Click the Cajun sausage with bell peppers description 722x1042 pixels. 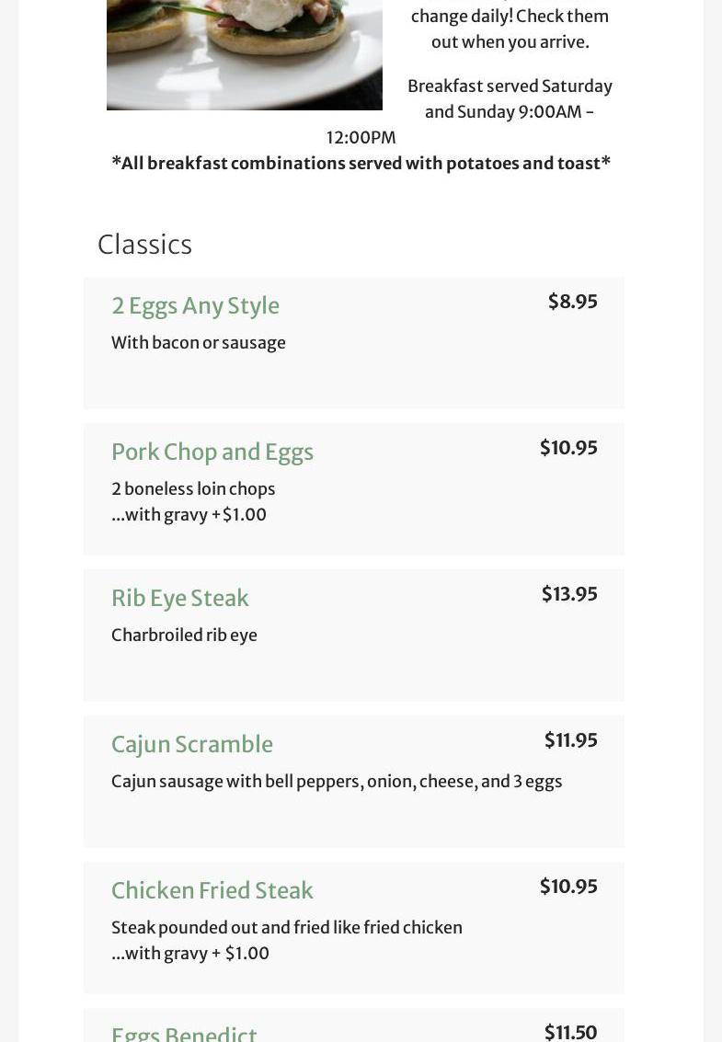coord(337,781)
